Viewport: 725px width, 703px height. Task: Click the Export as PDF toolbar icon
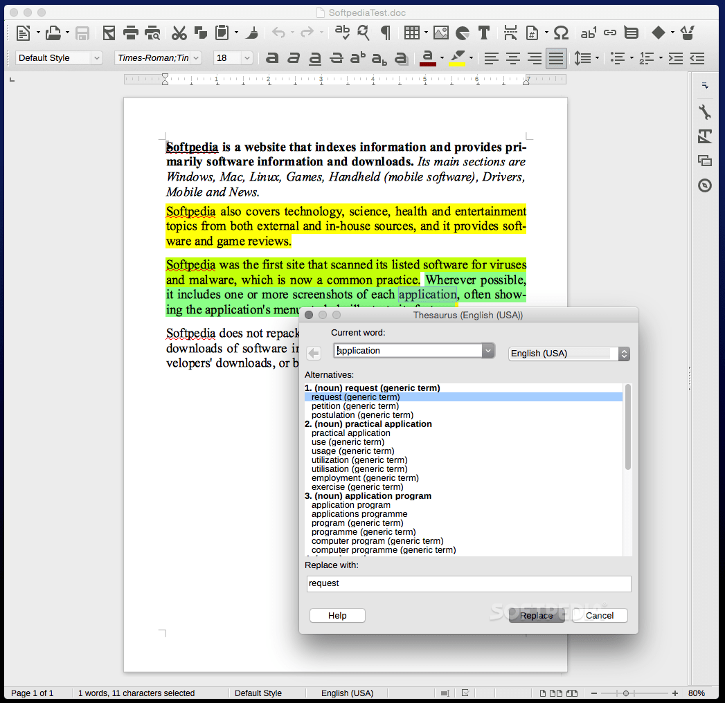[x=109, y=33]
